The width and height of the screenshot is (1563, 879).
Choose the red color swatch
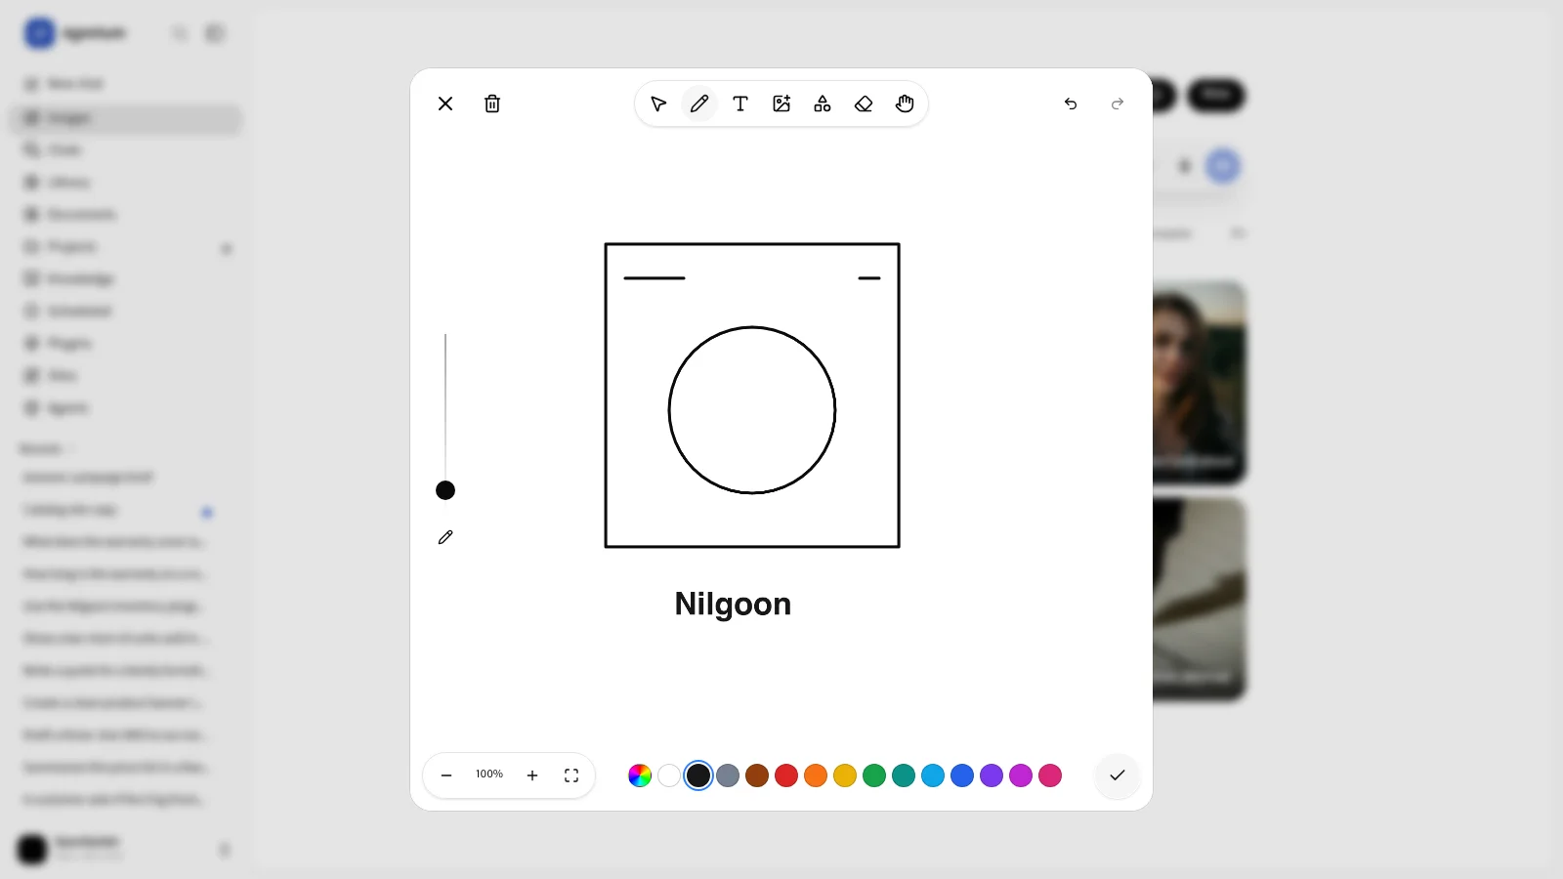pyautogui.click(x=786, y=775)
